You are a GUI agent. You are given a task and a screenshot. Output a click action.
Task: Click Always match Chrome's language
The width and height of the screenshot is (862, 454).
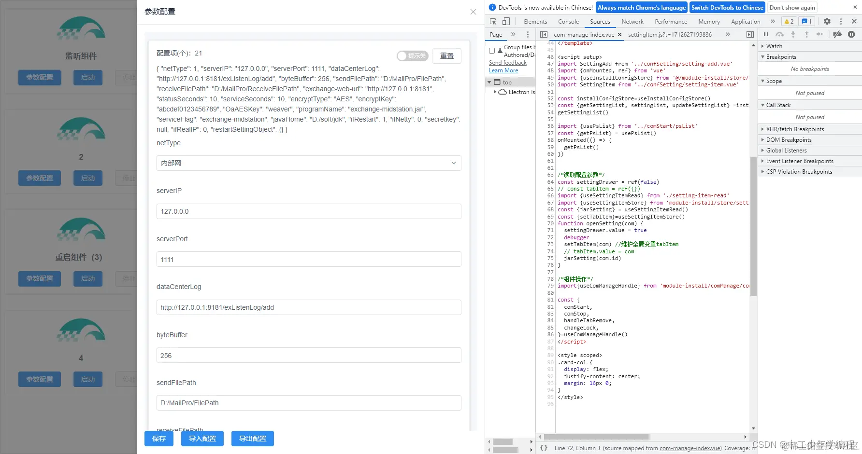[642, 7]
